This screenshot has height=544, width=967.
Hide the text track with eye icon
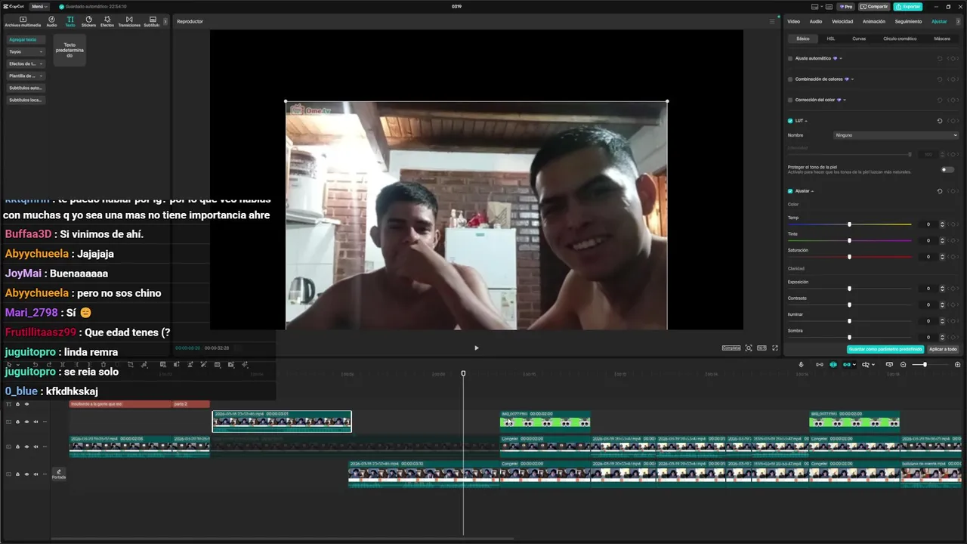click(26, 404)
